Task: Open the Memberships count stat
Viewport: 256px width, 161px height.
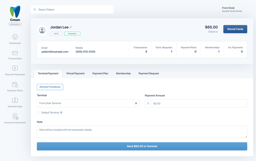Action: [x=212, y=50]
